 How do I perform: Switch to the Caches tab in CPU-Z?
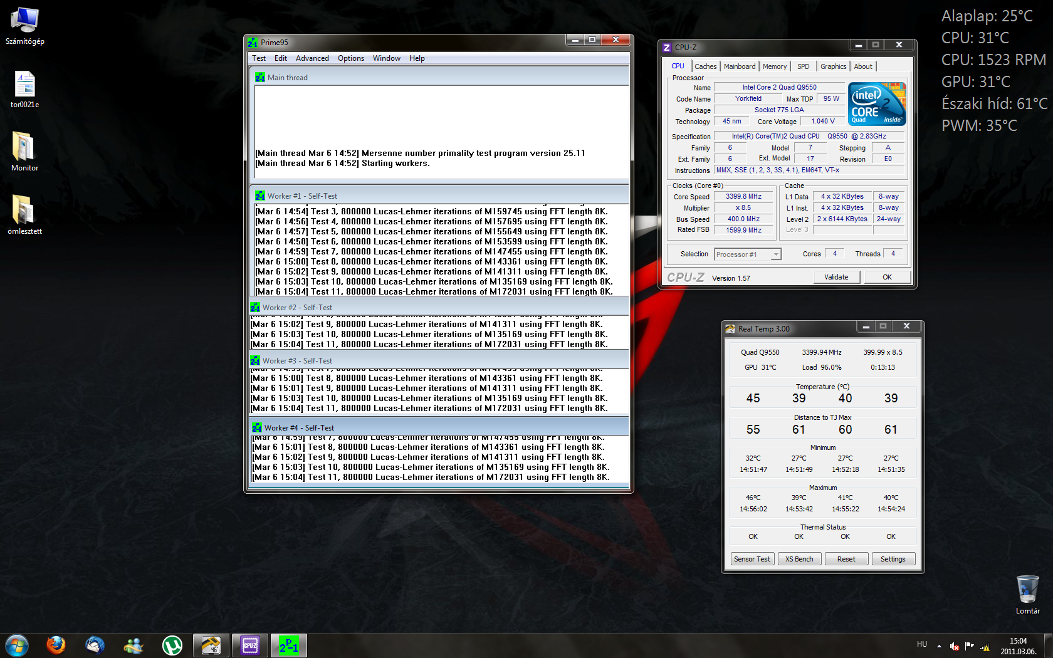point(706,66)
